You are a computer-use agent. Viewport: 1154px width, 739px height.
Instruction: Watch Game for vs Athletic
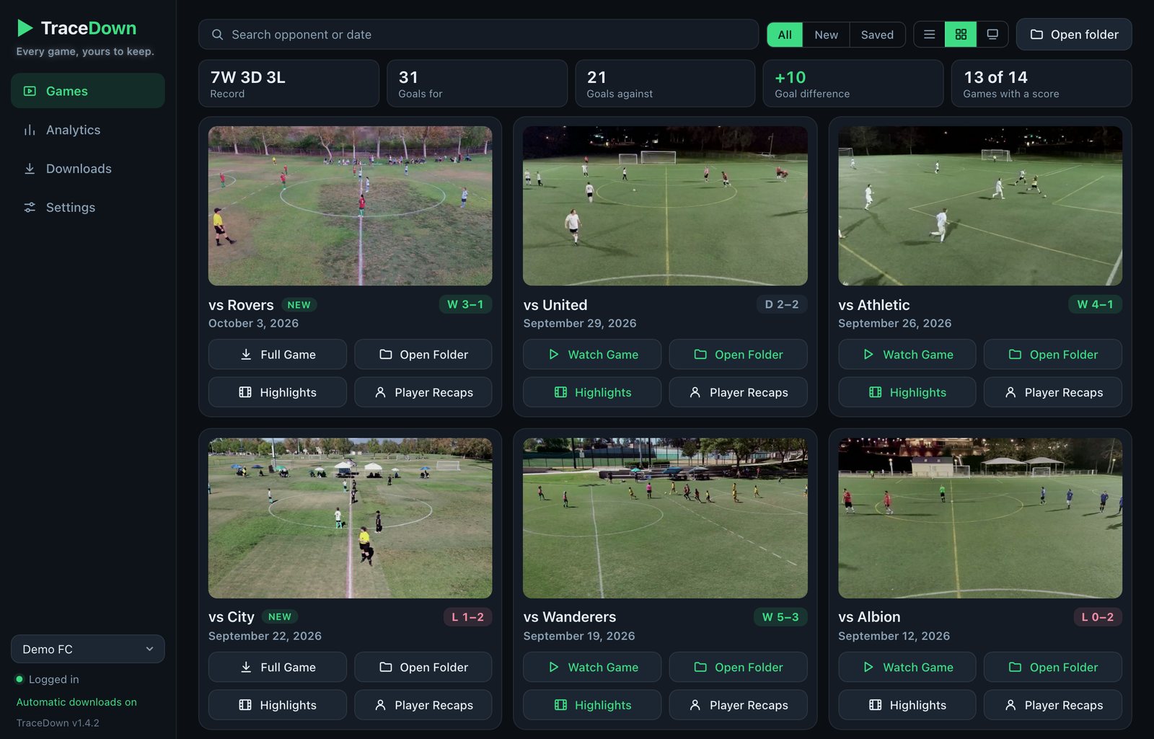coord(907,355)
